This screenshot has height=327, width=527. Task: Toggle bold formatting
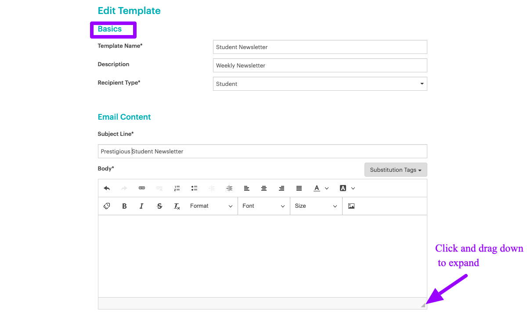pos(124,206)
